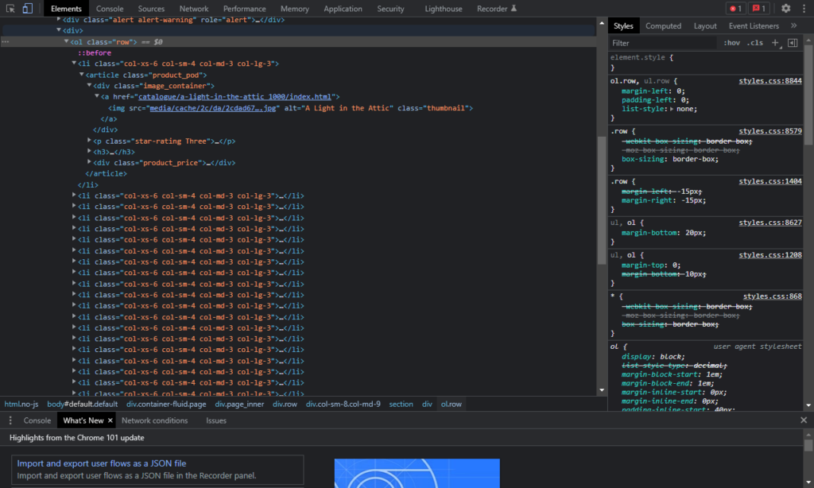Toggle the device toolbar icon

[27, 9]
